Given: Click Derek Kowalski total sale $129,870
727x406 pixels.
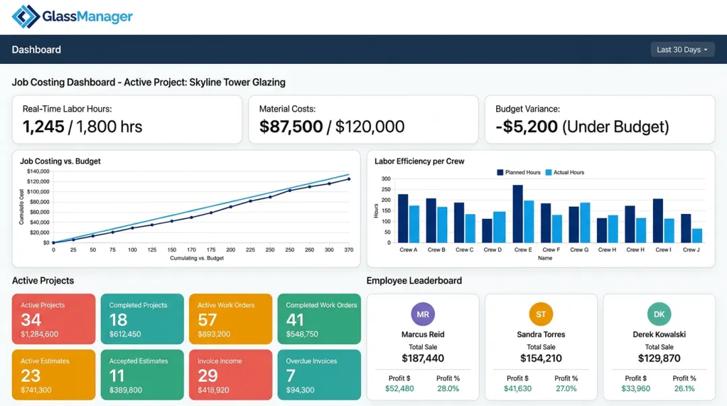Looking at the screenshot, I should (659, 358).
